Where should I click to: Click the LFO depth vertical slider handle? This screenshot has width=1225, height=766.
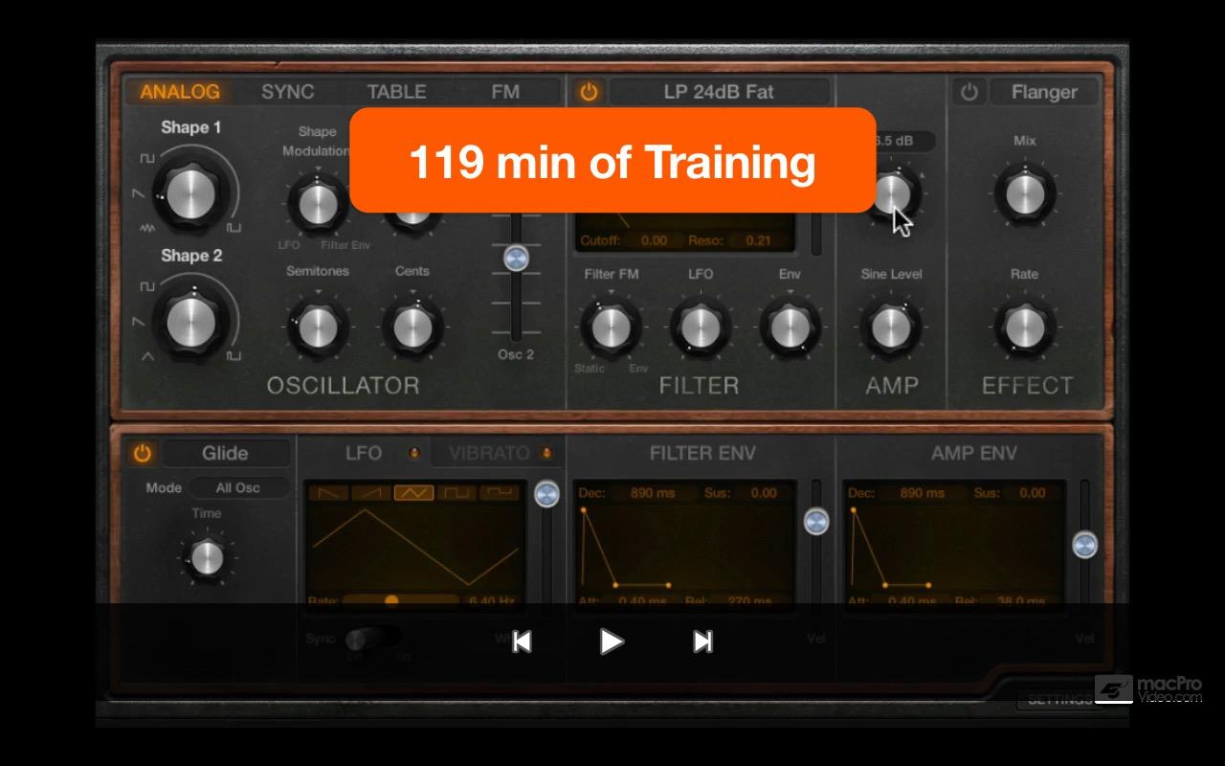coord(546,494)
